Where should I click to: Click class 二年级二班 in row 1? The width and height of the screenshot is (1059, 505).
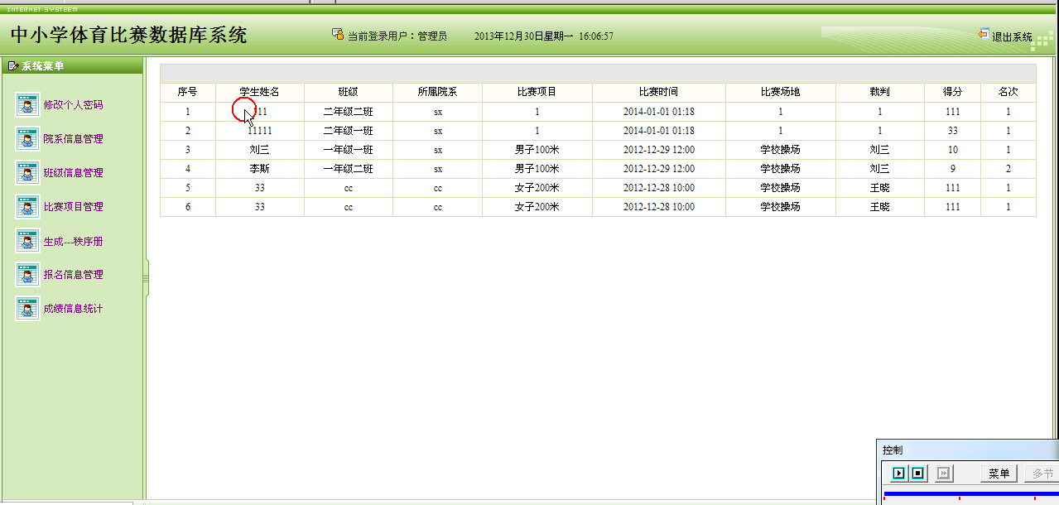(349, 112)
